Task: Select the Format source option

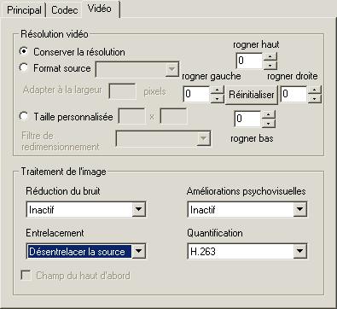Action: point(24,67)
